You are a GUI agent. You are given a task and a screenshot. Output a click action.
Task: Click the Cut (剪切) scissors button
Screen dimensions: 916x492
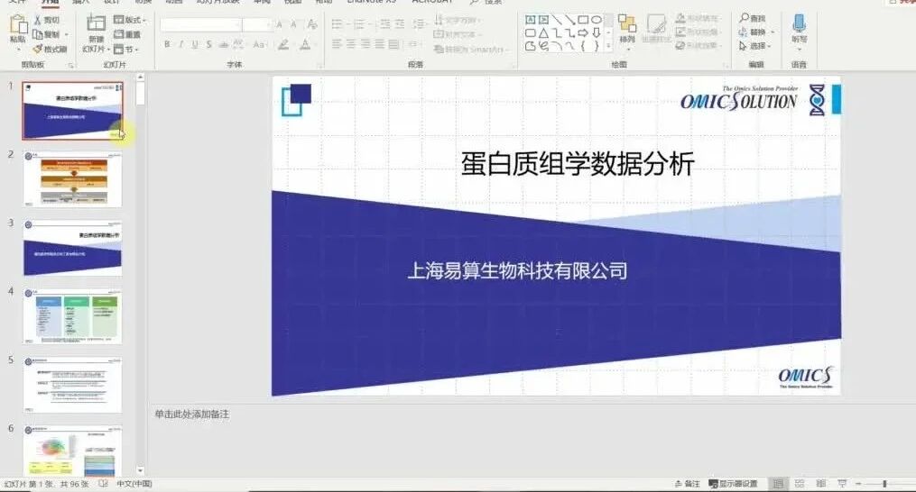[x=46, y=21]
